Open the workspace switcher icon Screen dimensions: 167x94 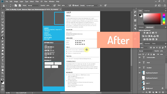pyautogui.click(x=159, y=5)
